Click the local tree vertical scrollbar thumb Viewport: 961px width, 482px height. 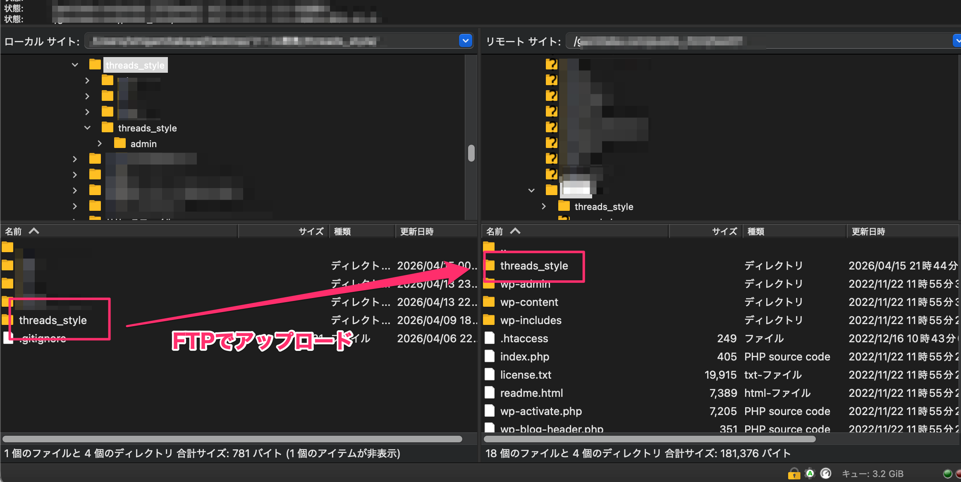click(x=471, y=153)
